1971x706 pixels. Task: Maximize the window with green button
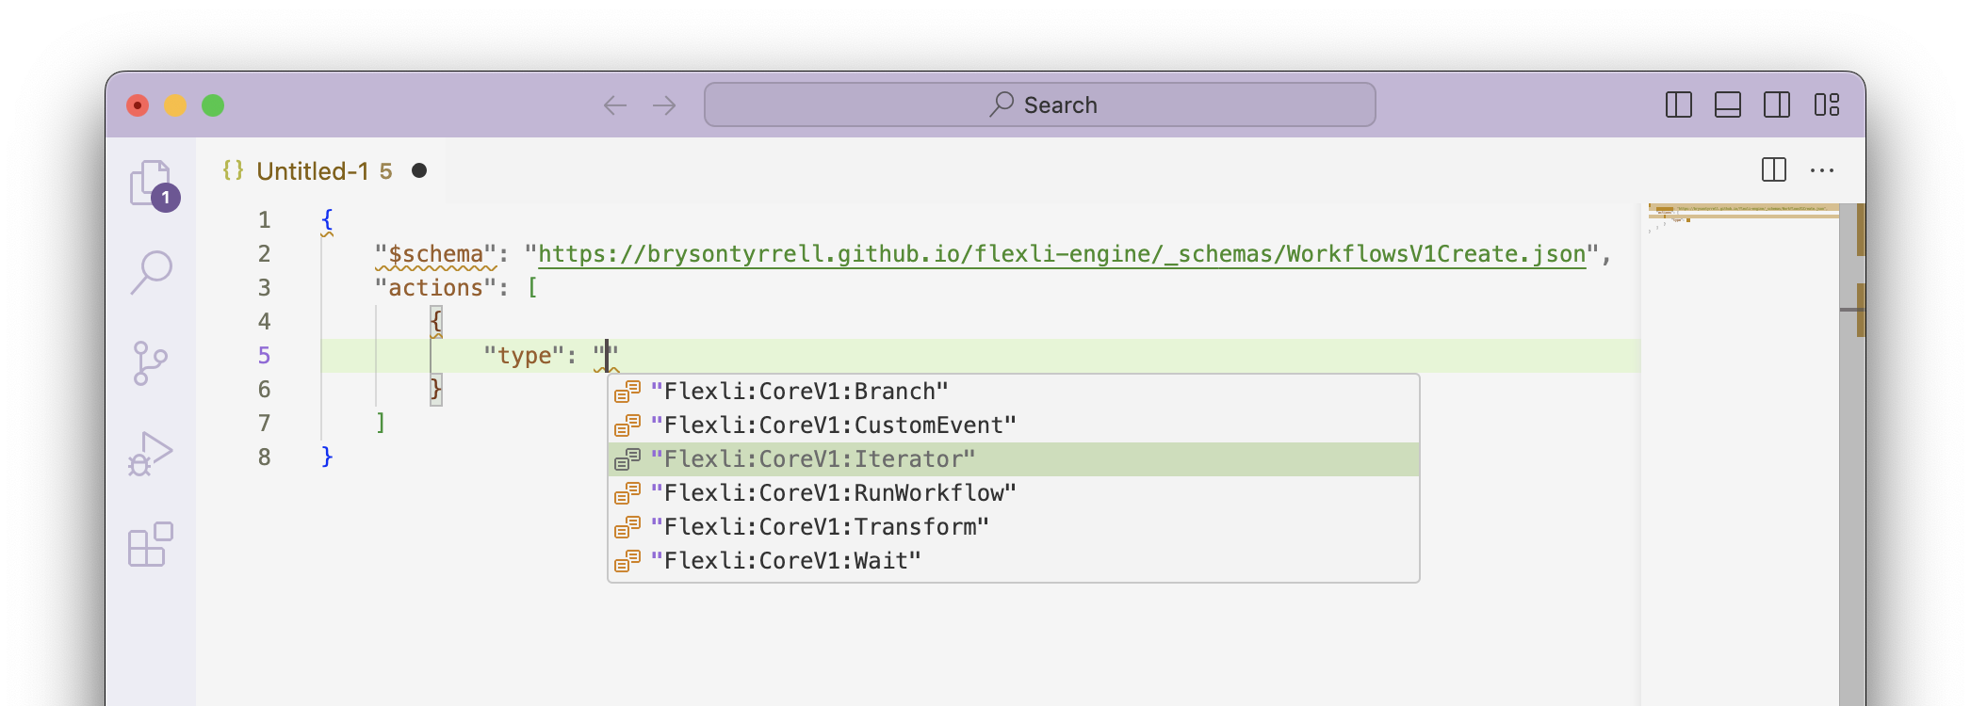coord(213,105)
